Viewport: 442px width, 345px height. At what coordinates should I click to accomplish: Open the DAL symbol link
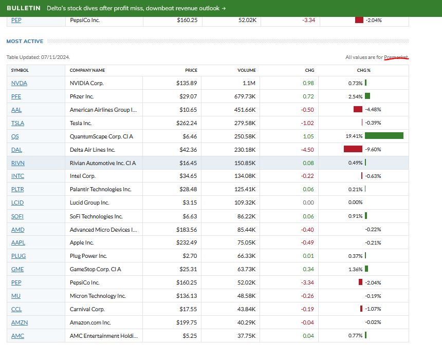pyautogui.click(x=16, y=150)
